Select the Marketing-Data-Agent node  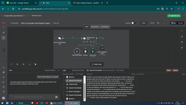coord(89,38)
